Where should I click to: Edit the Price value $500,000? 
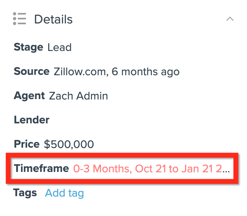click(69, 144)
